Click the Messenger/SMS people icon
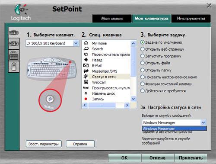This screenshot has height=164, width=216. [x=86, y=71]
